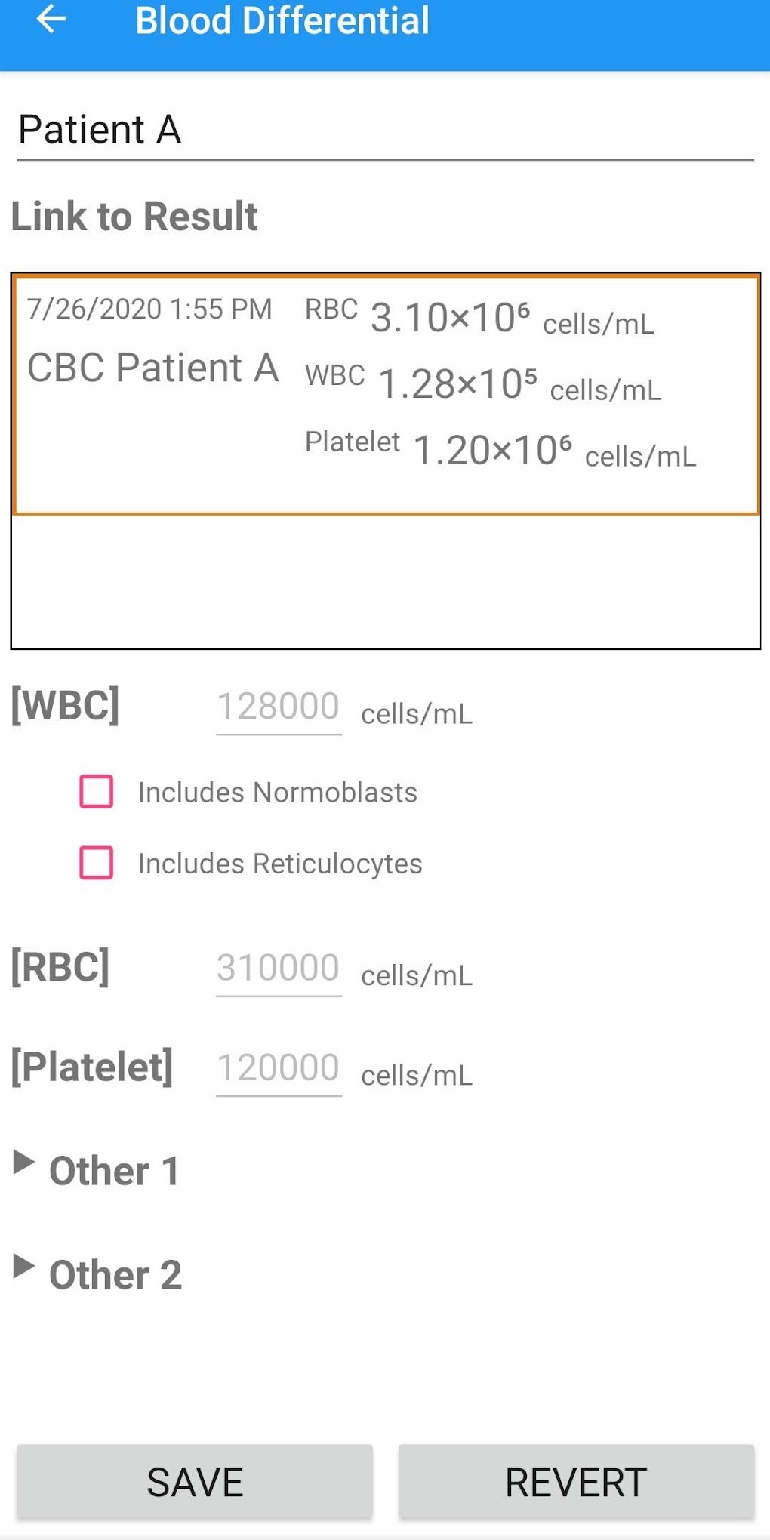Tap the Includes Normoblasts label
770x1540 pixels.
277,793
